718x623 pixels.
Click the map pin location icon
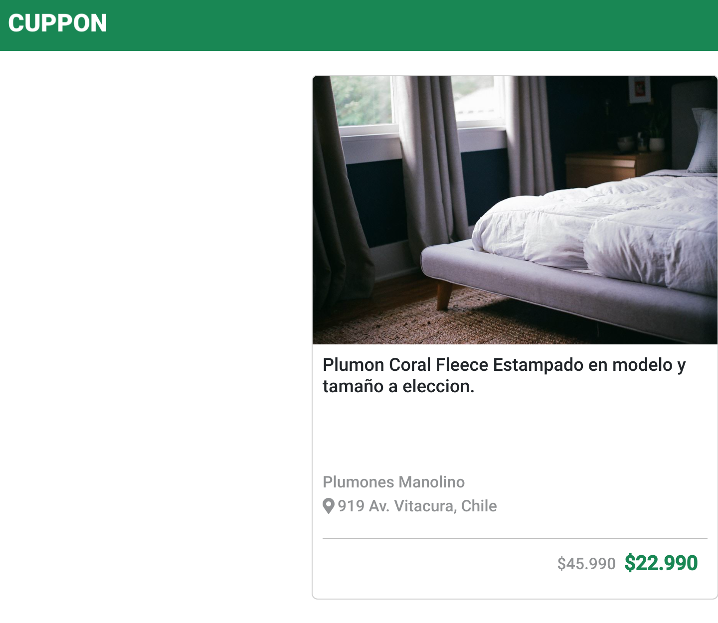[329, 506]
